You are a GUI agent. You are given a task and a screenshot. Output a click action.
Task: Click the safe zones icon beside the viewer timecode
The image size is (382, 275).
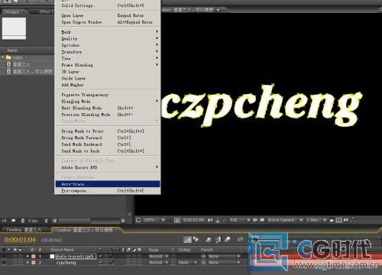[177, 220]
